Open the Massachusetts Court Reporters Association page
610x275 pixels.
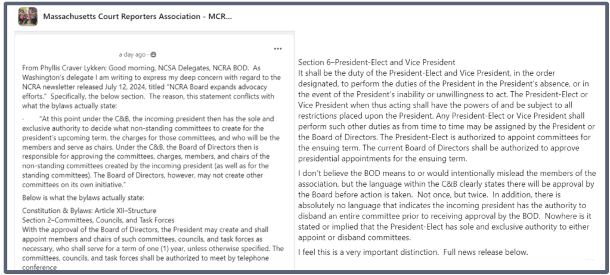[x=137, y=16]
